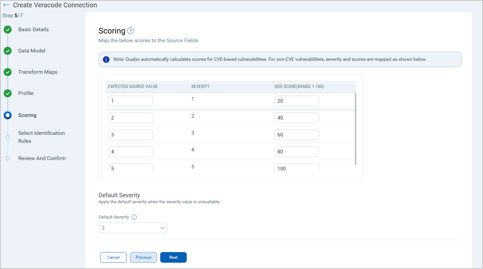Open the Scoring help question mark icon
Image resolution: width=483 pixels, height=269 pixels.
click(130, 31)
